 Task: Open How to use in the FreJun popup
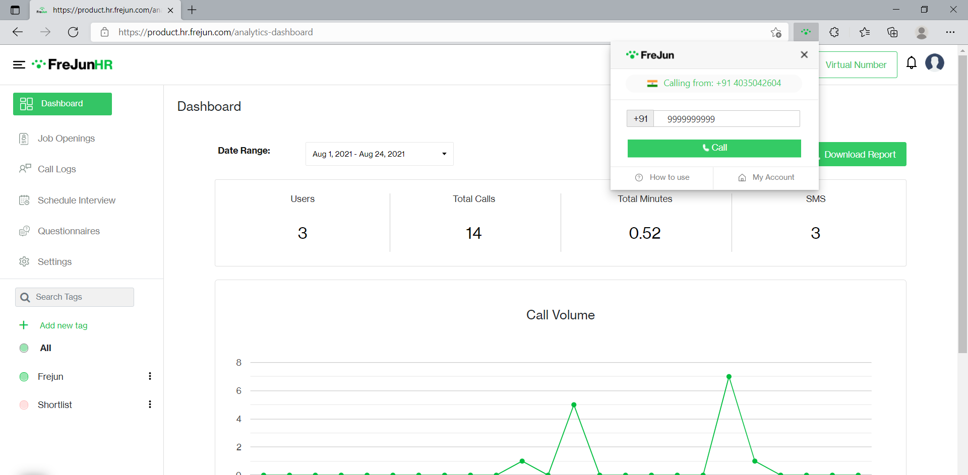669,177
